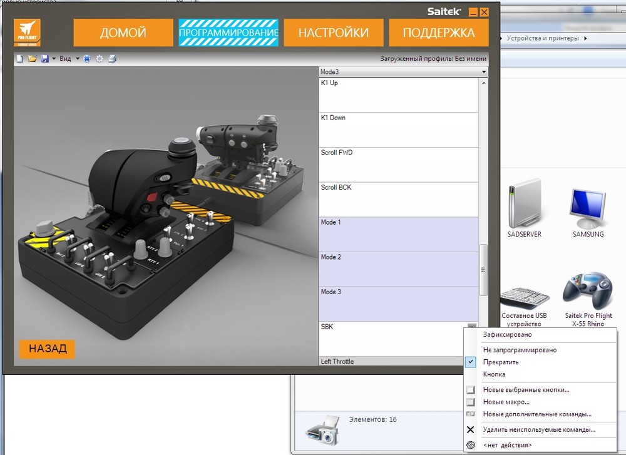Click the printer-camera icon in details pane
626x455 pixels.
coord(322,430)
